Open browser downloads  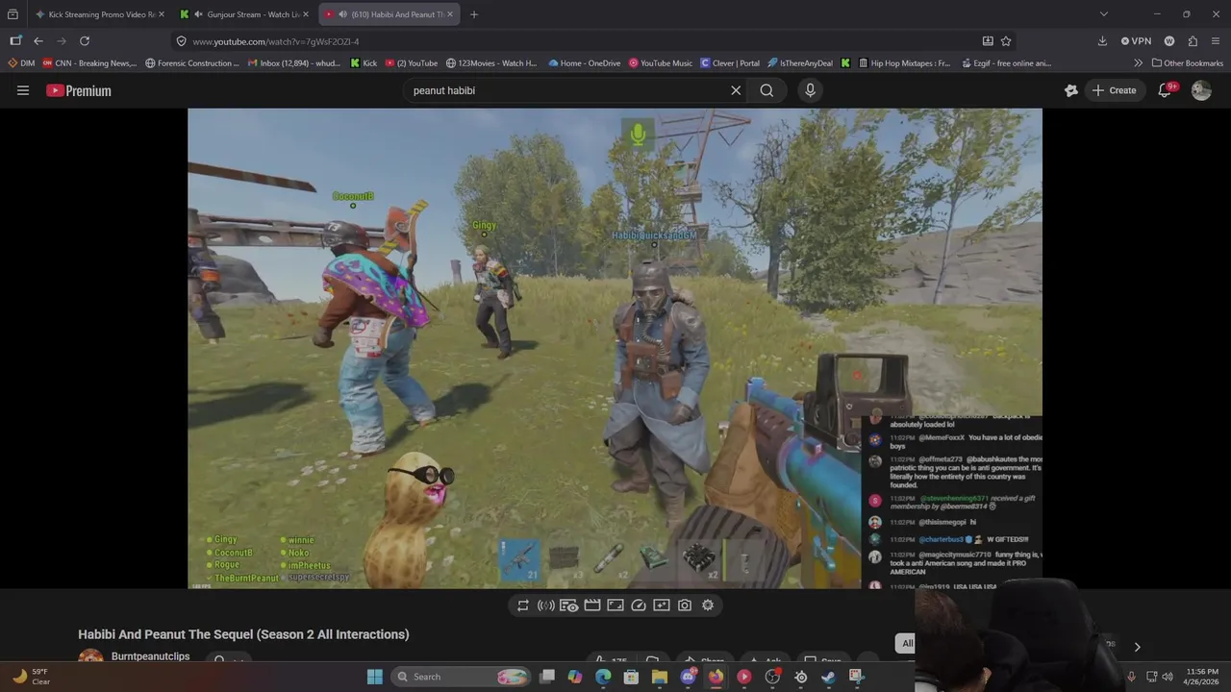(1102, 41)
